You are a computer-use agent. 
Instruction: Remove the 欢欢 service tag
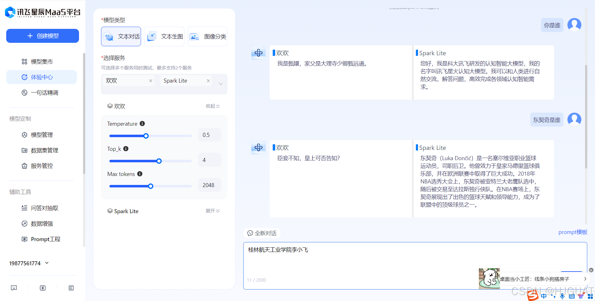[151, 81]
